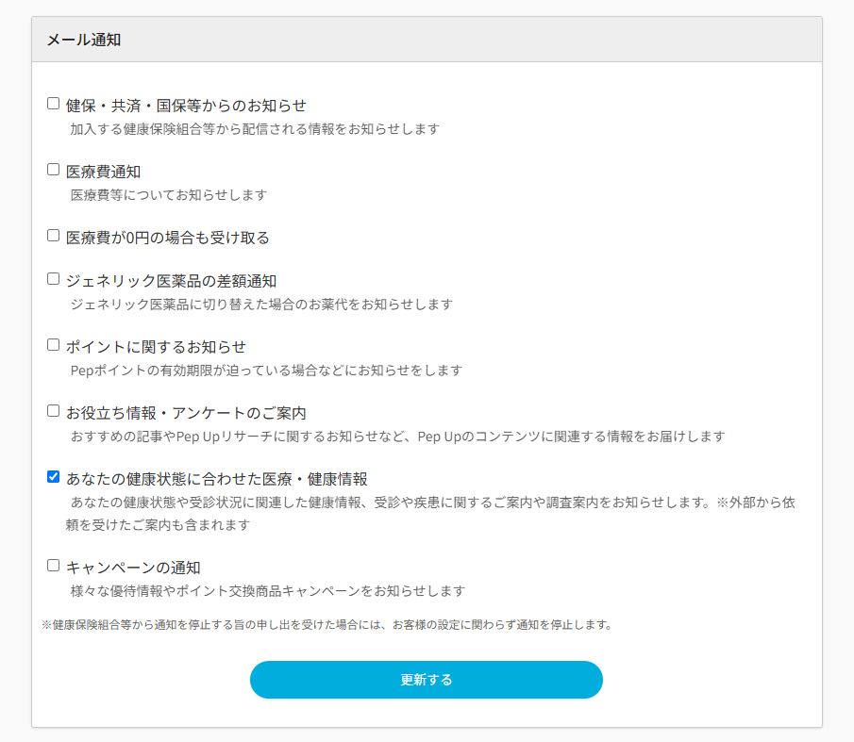Viewport: 854px width, 742px height.
Task: Click the メール通知 section header
Action: click(x=427, y=40)
